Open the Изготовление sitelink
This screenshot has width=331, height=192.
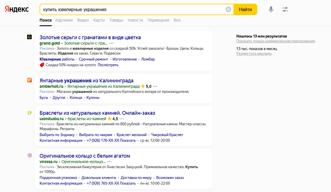coord(125,59)
